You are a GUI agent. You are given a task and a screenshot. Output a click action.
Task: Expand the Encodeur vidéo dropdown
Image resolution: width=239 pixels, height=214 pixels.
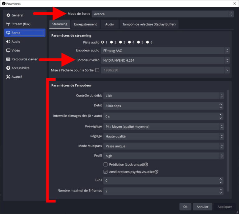[166, 60]
